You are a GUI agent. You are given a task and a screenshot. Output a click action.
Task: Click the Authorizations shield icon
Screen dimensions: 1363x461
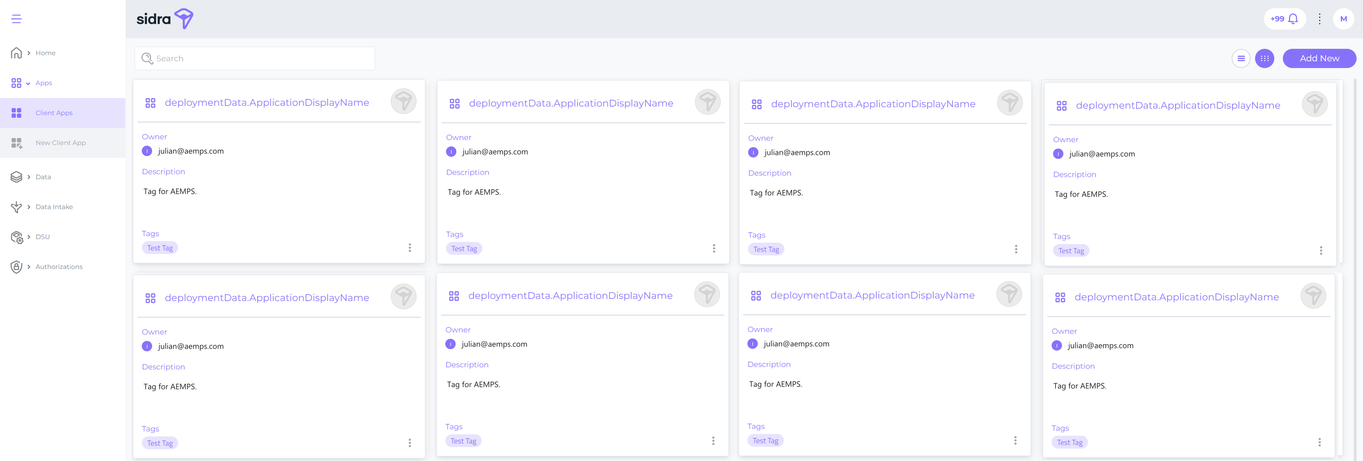click(16, 267)
